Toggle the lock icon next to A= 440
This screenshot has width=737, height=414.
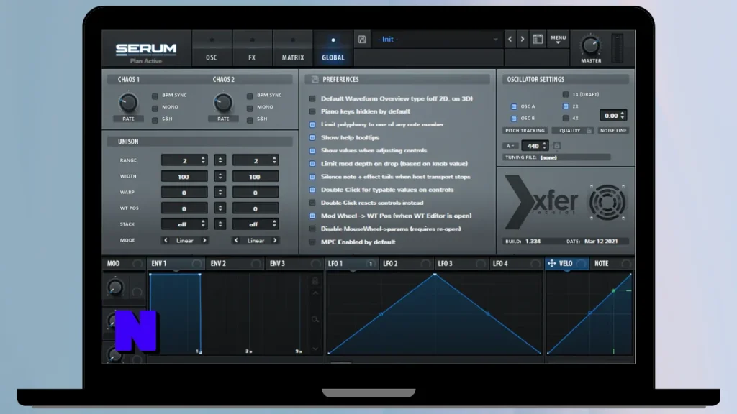[x=557, y=146]
